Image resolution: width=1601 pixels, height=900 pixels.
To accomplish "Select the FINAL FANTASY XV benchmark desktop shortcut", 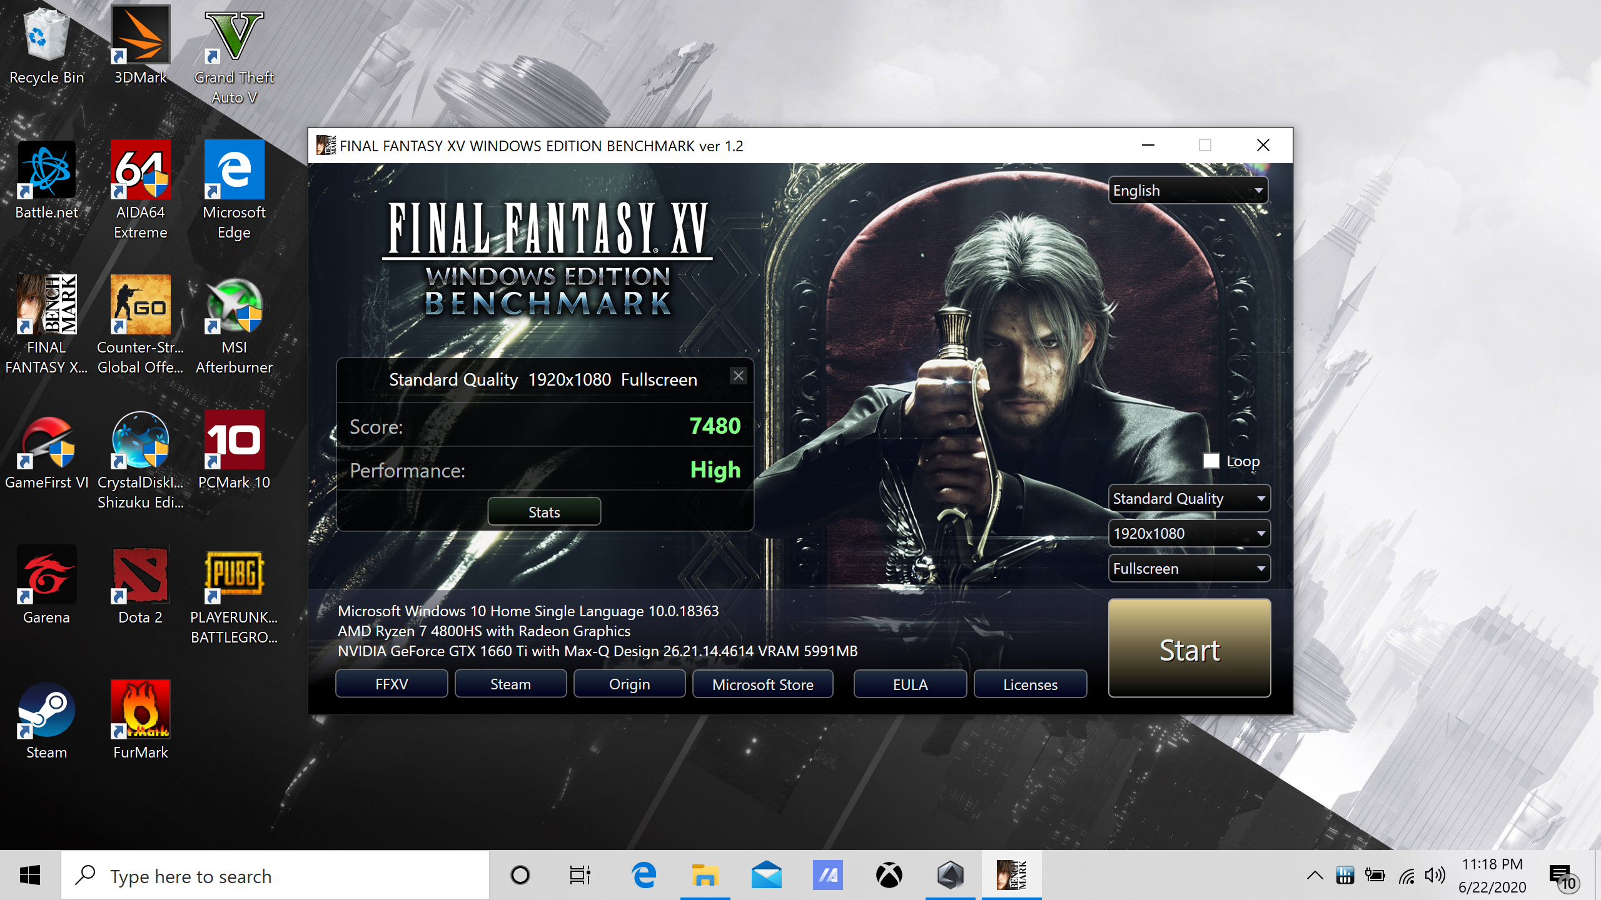I will pos(46,325).
